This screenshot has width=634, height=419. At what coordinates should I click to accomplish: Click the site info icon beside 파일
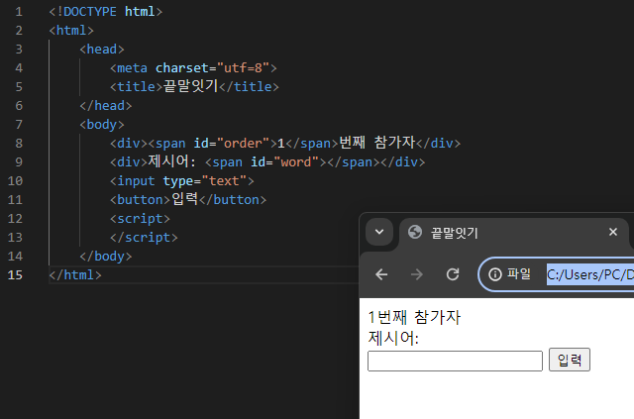click(495, 274)
